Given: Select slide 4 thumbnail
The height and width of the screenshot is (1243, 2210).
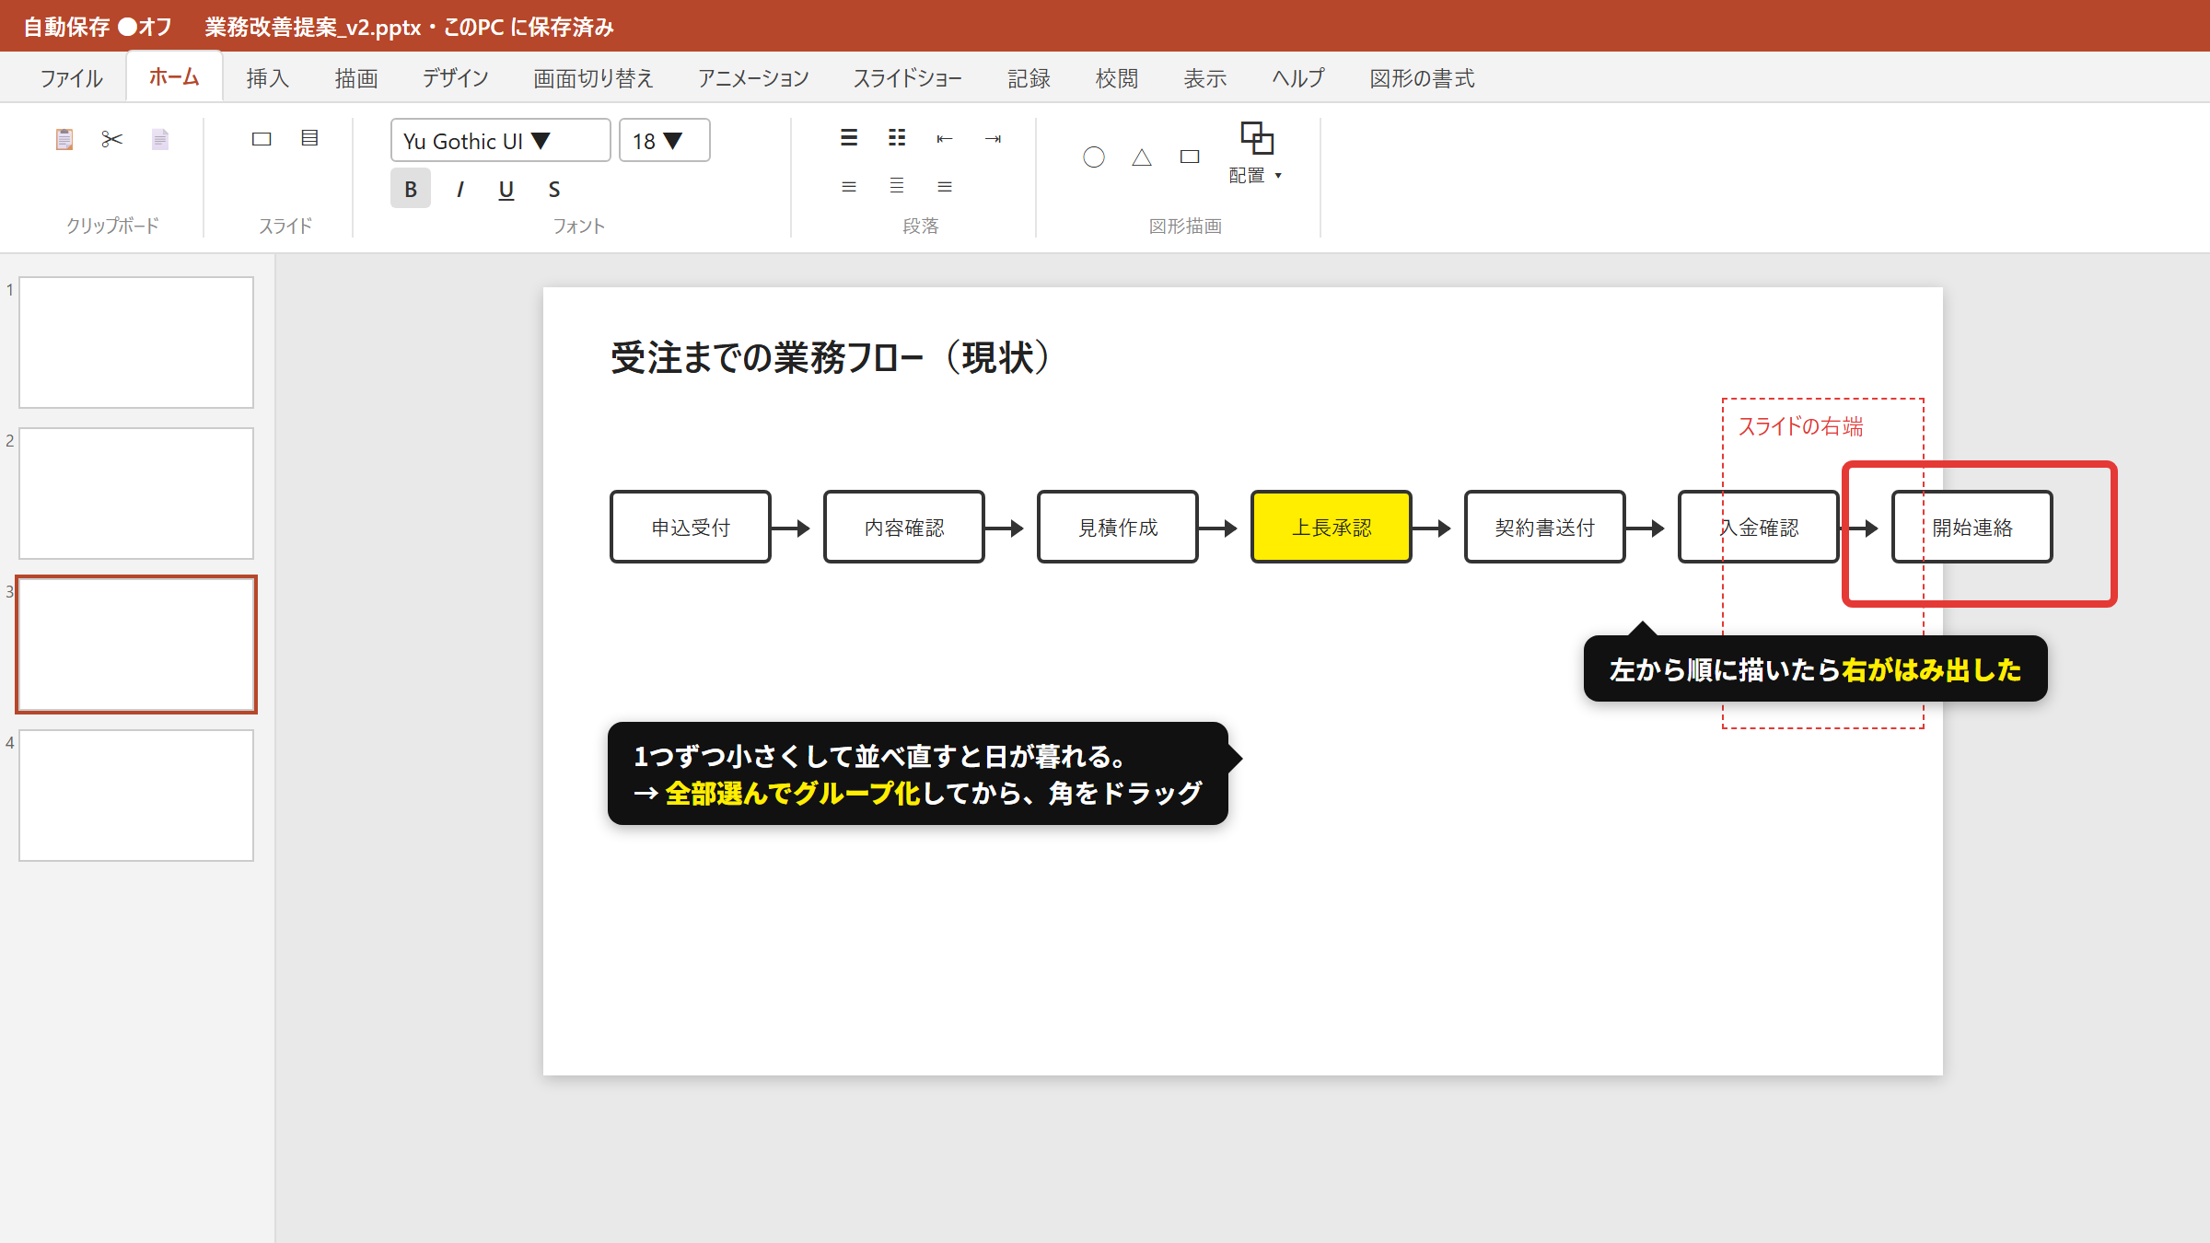Looking at the screenshot, I should tap(136, 796).
